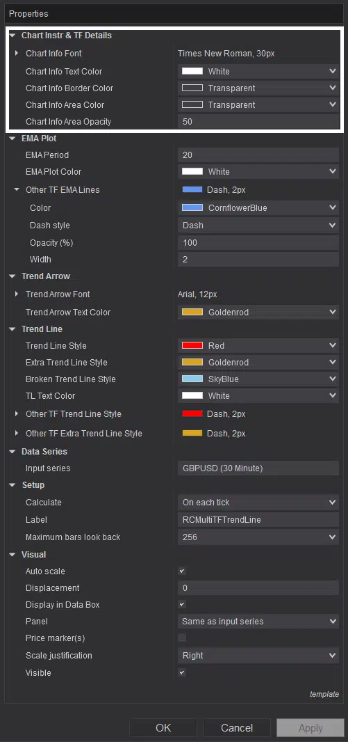Viewport: 348px width, 742px height.
Task: Open Scale justification dropdown
Action: [x=258, y=656]
